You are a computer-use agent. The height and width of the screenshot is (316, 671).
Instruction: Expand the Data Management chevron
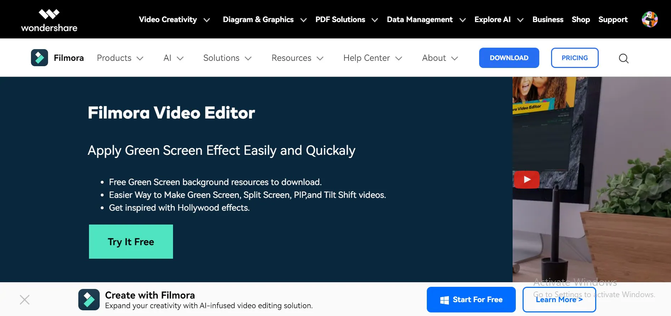pyautogui.click(x=462, y=20)
